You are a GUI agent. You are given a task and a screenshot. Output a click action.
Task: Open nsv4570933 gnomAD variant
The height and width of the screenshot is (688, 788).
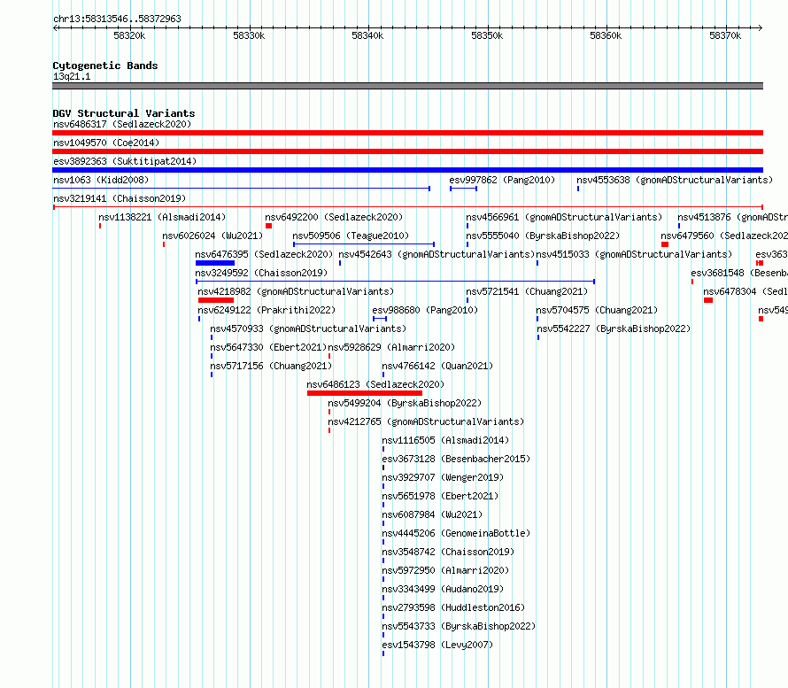point(308,329)
